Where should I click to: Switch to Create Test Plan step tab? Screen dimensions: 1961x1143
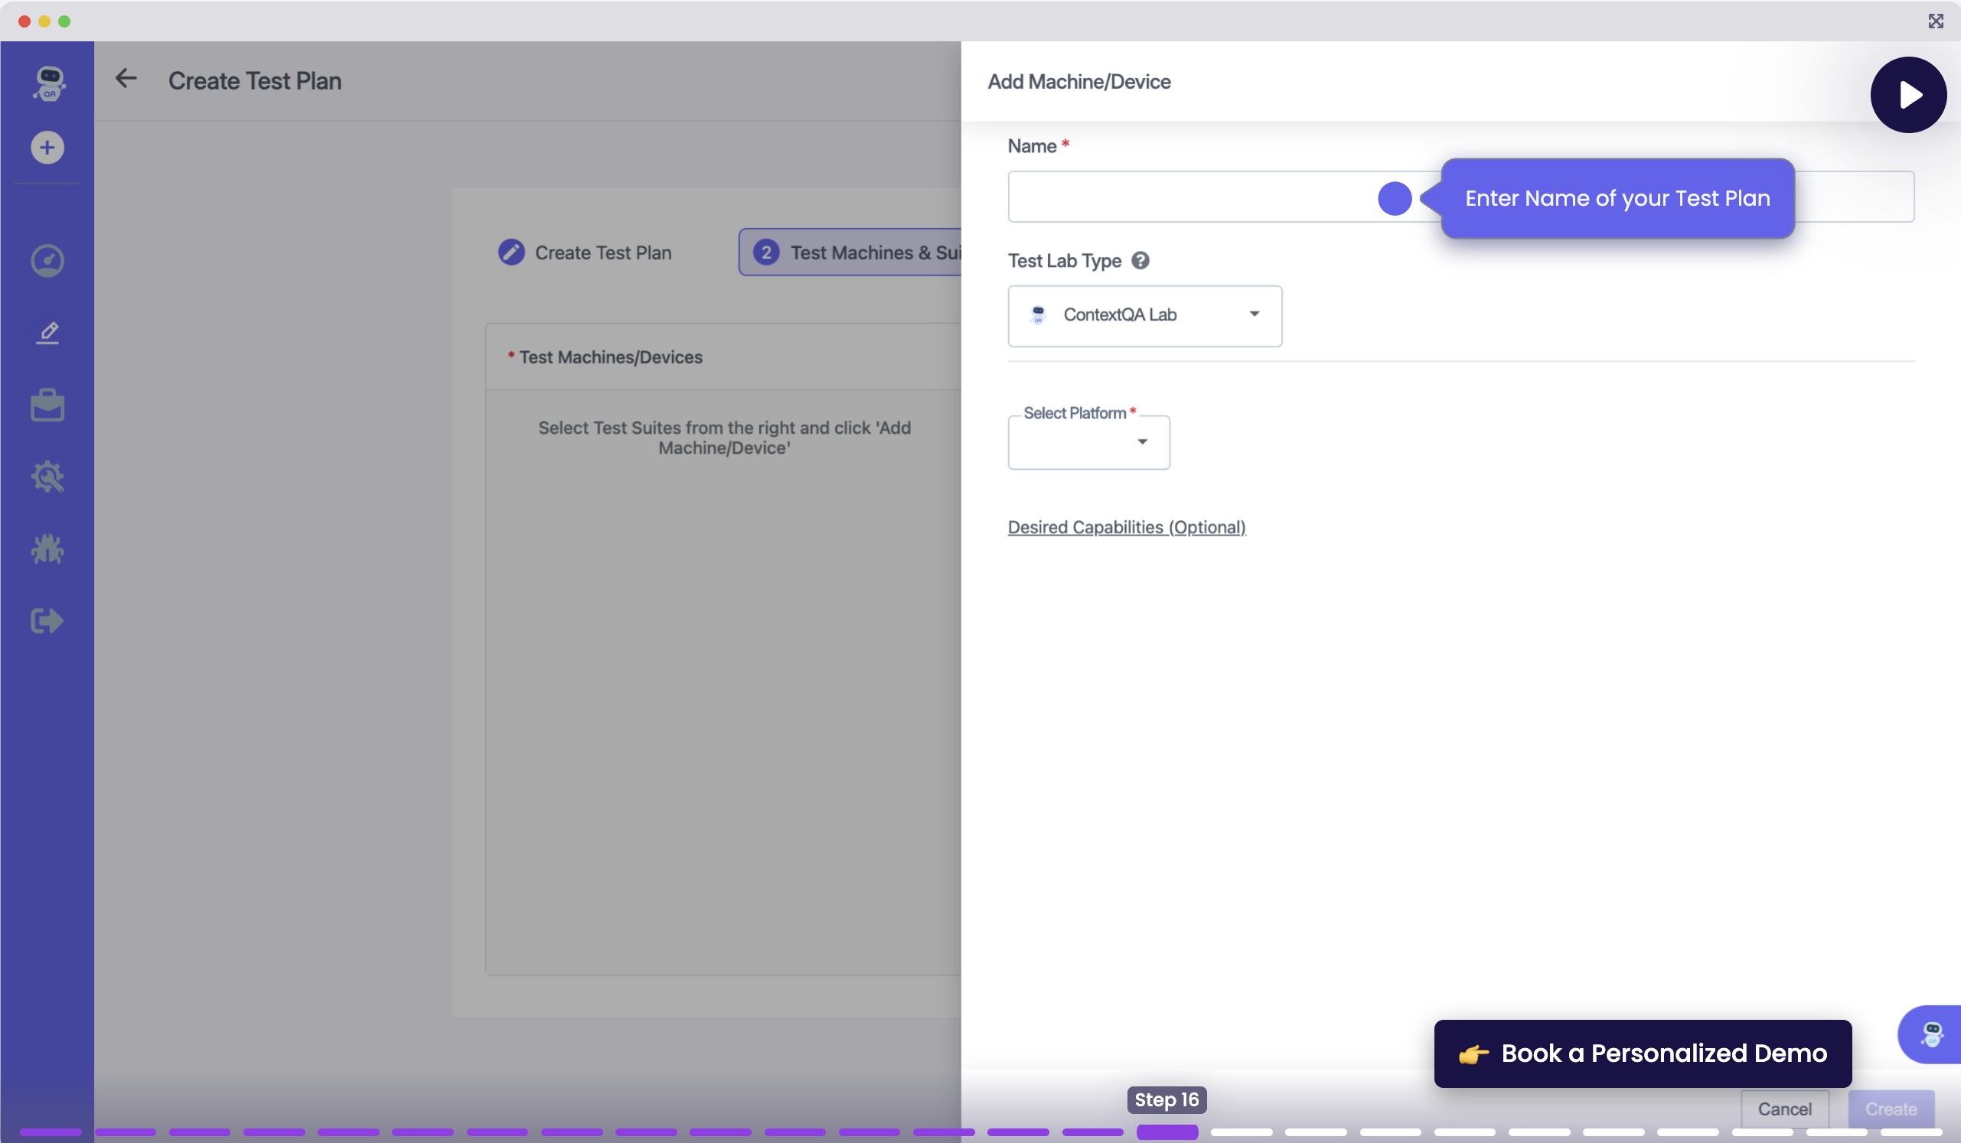click(586, 252)
